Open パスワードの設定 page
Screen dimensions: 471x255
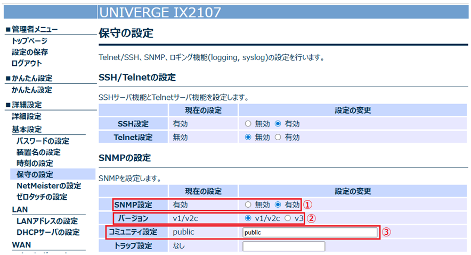[43, 141]
